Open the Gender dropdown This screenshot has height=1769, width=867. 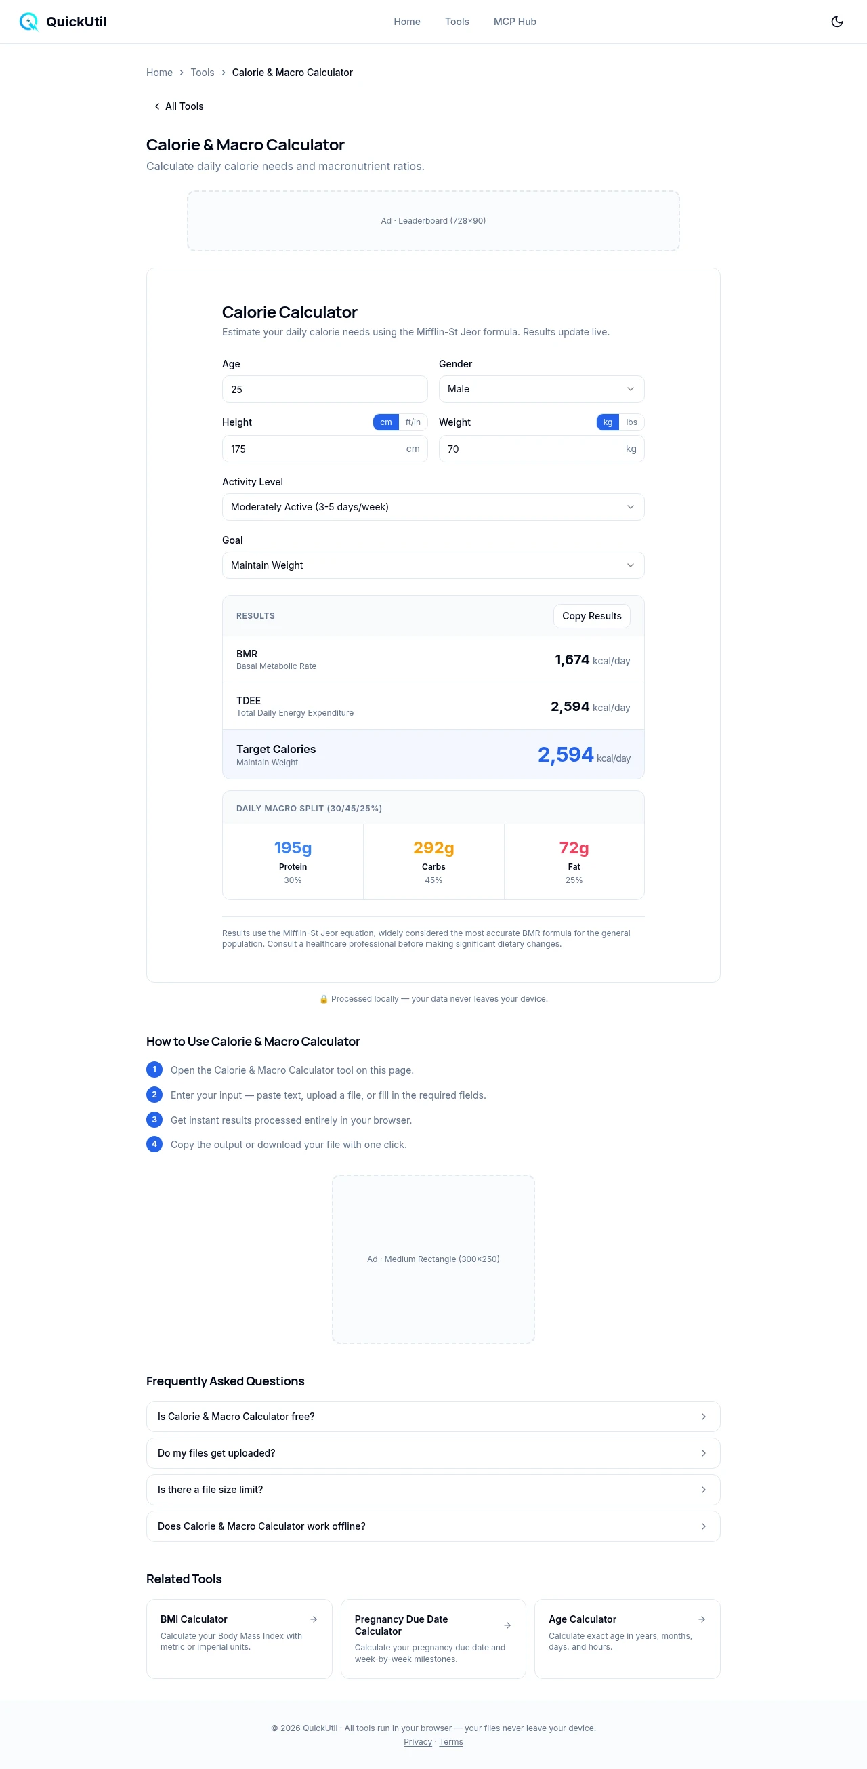[541, 389]
